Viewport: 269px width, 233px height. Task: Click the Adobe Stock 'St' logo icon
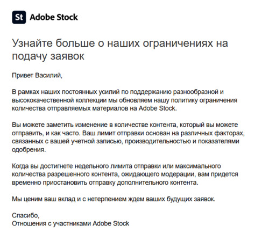coord(19,17)
